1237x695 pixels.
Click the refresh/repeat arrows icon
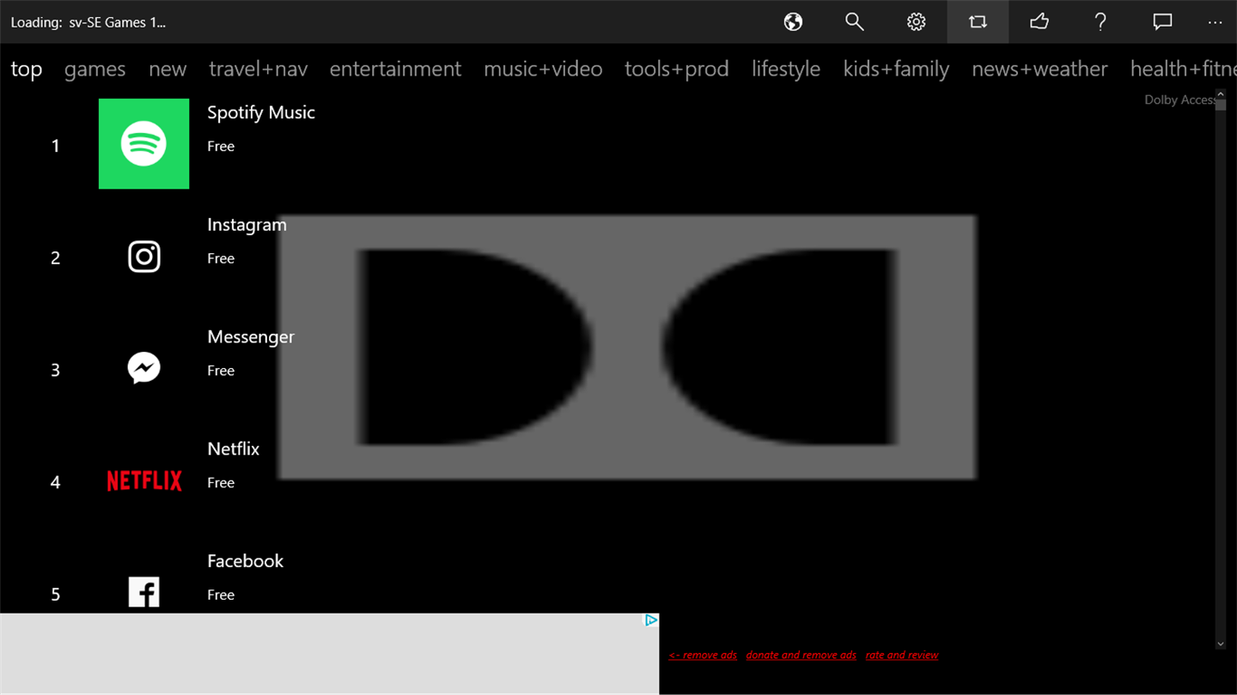click(978, 22)
